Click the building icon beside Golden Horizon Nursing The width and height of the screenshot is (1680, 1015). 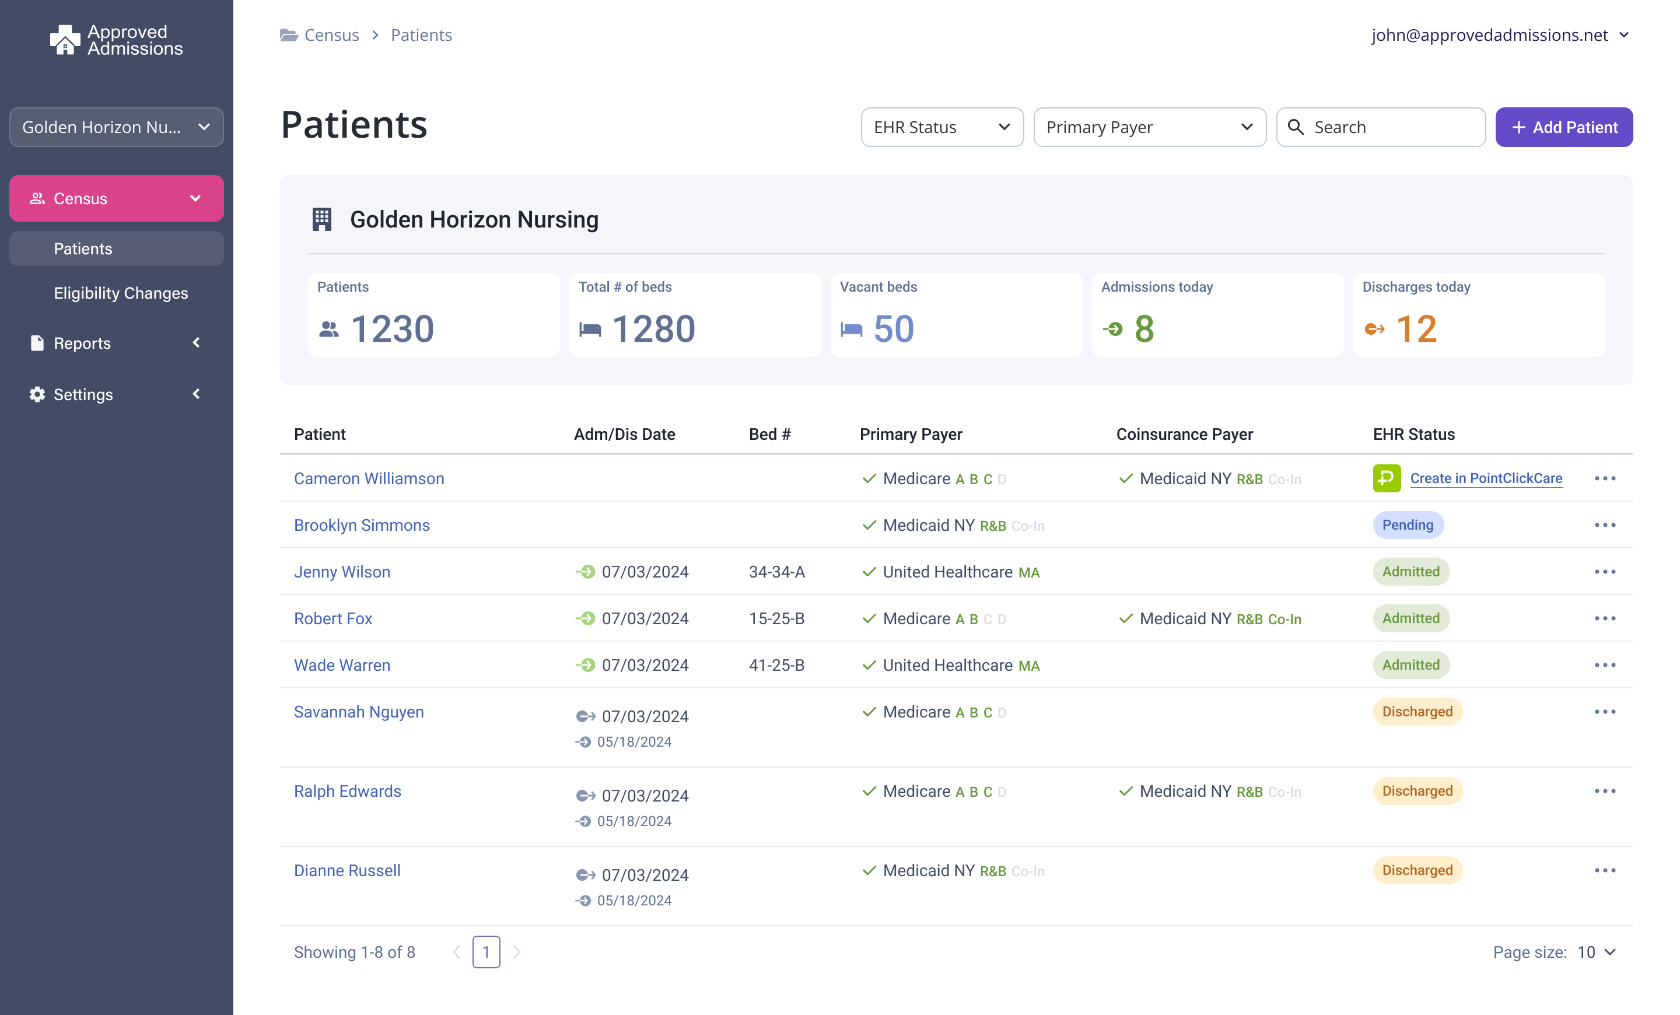(322, 219)
